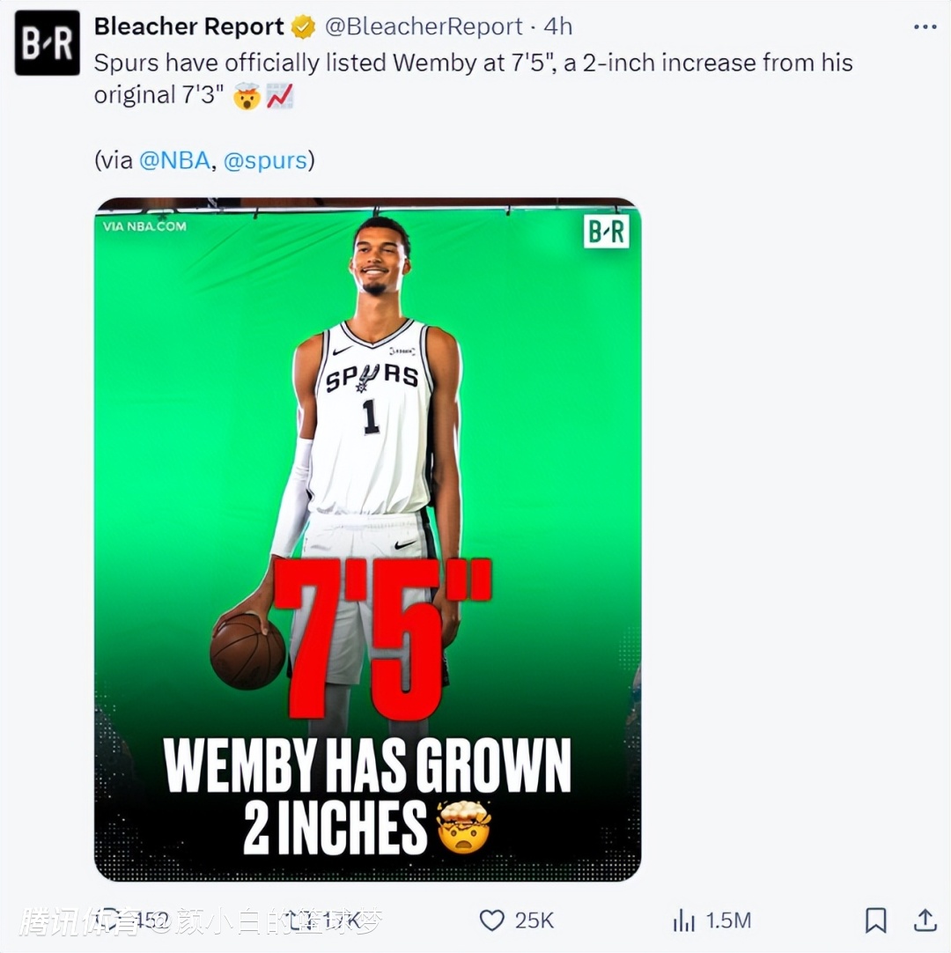Click the tweet text about Wemby's height

(473, 63)
